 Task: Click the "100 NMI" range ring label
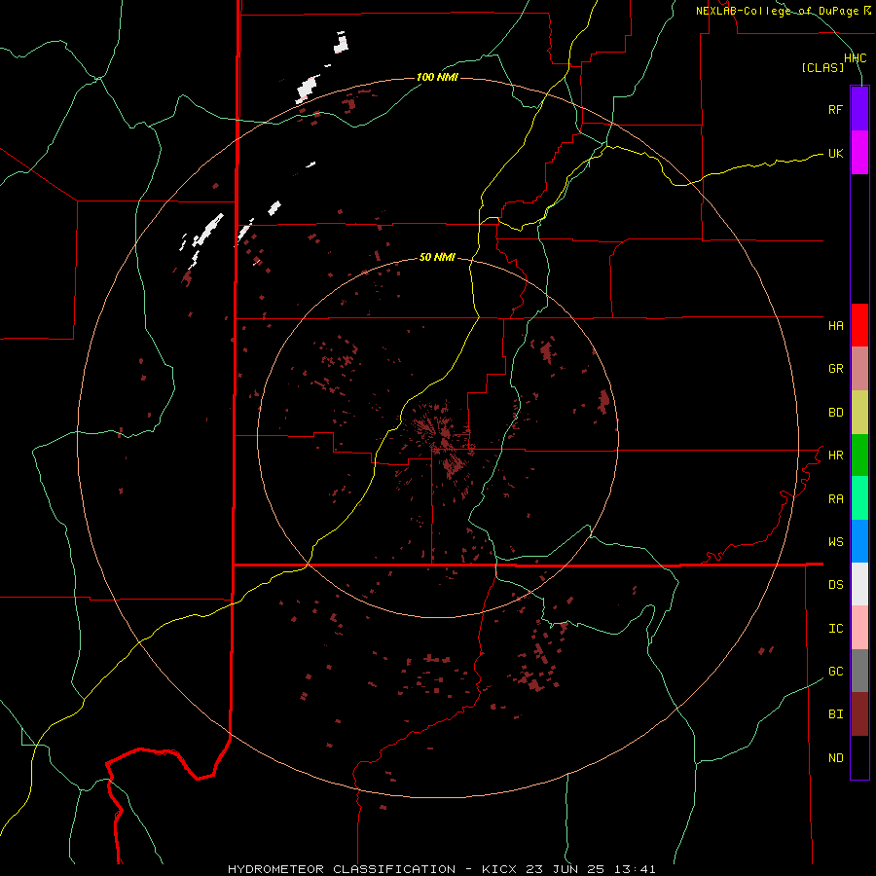[x=437, y=77]
